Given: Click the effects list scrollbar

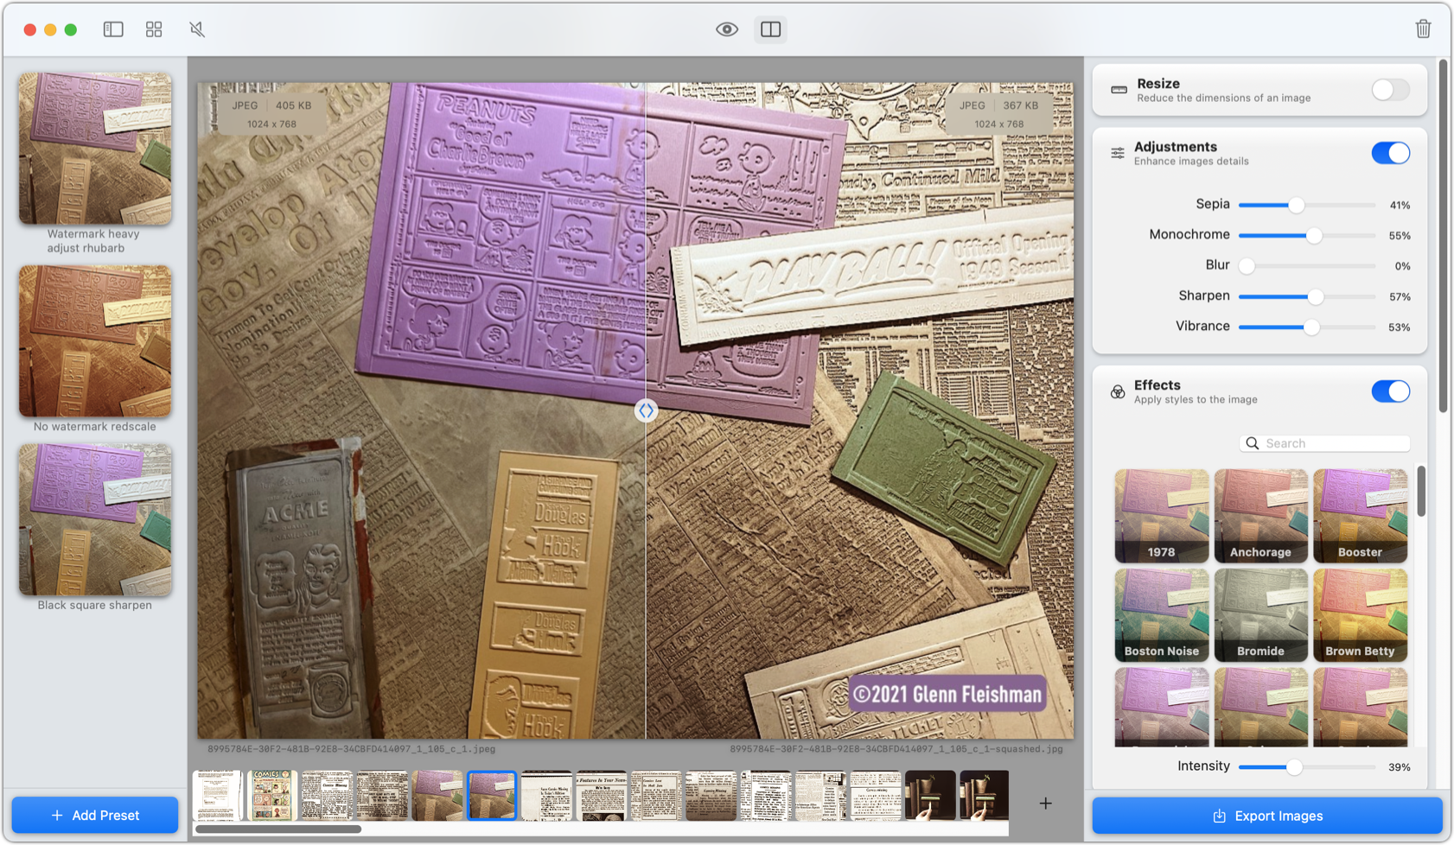Looking at the screenshot, I should [1421, 491].
